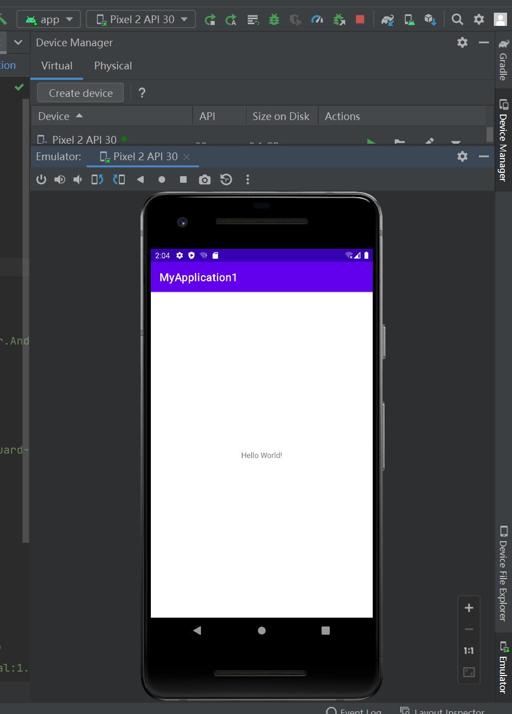The width and height of the screenshot is (512, 714).
Task: Open Device Manager help question mark
Action: pos(142,92)
